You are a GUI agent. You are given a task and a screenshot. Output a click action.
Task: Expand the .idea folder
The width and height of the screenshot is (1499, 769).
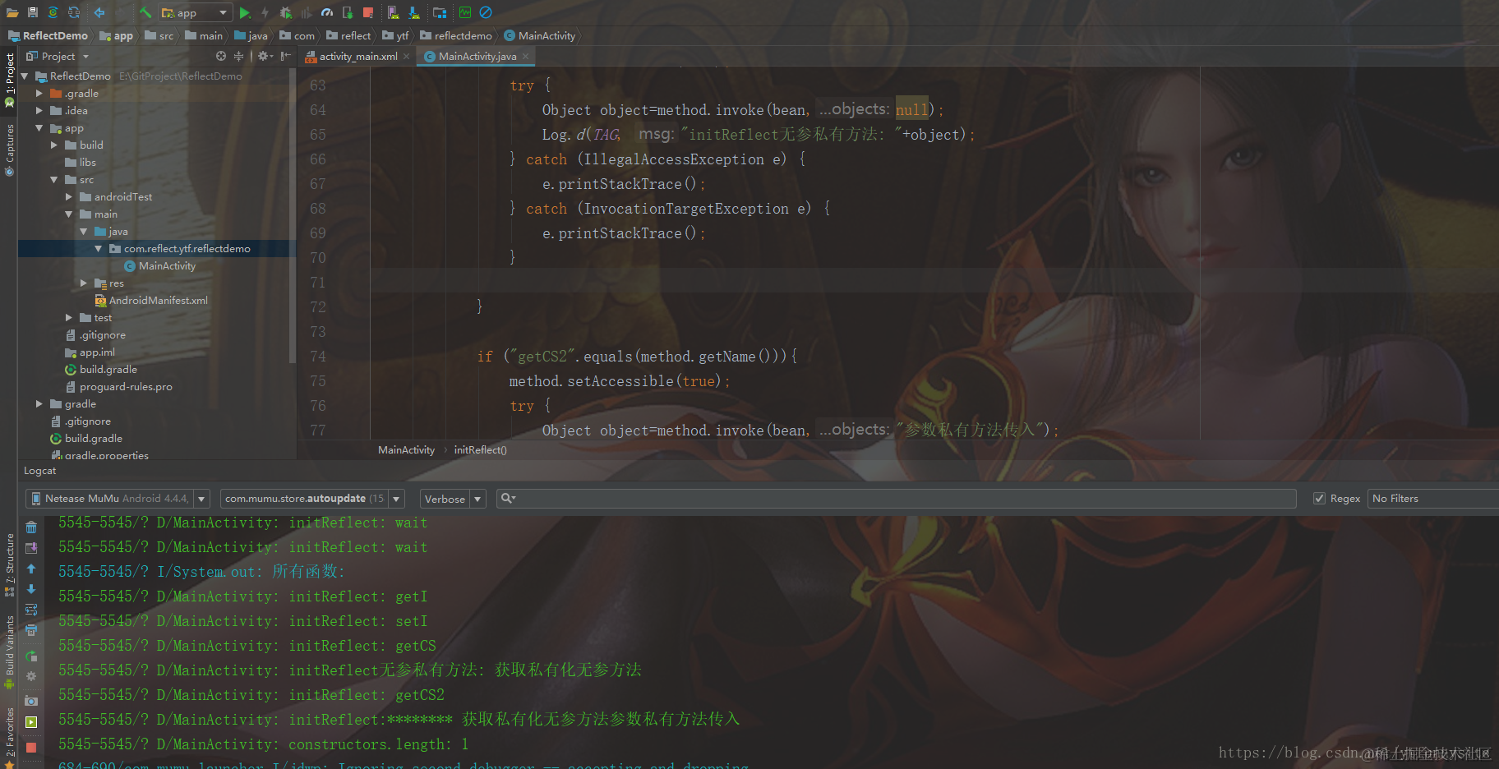click(39, 111)
